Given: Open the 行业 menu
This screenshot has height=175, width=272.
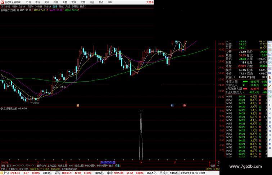Looking at the screenshot, I should (x=92, y=2).
